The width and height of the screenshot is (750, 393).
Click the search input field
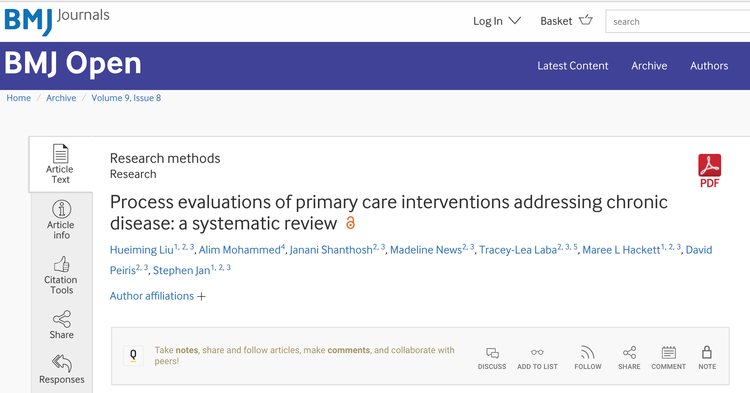pos(678,21)
